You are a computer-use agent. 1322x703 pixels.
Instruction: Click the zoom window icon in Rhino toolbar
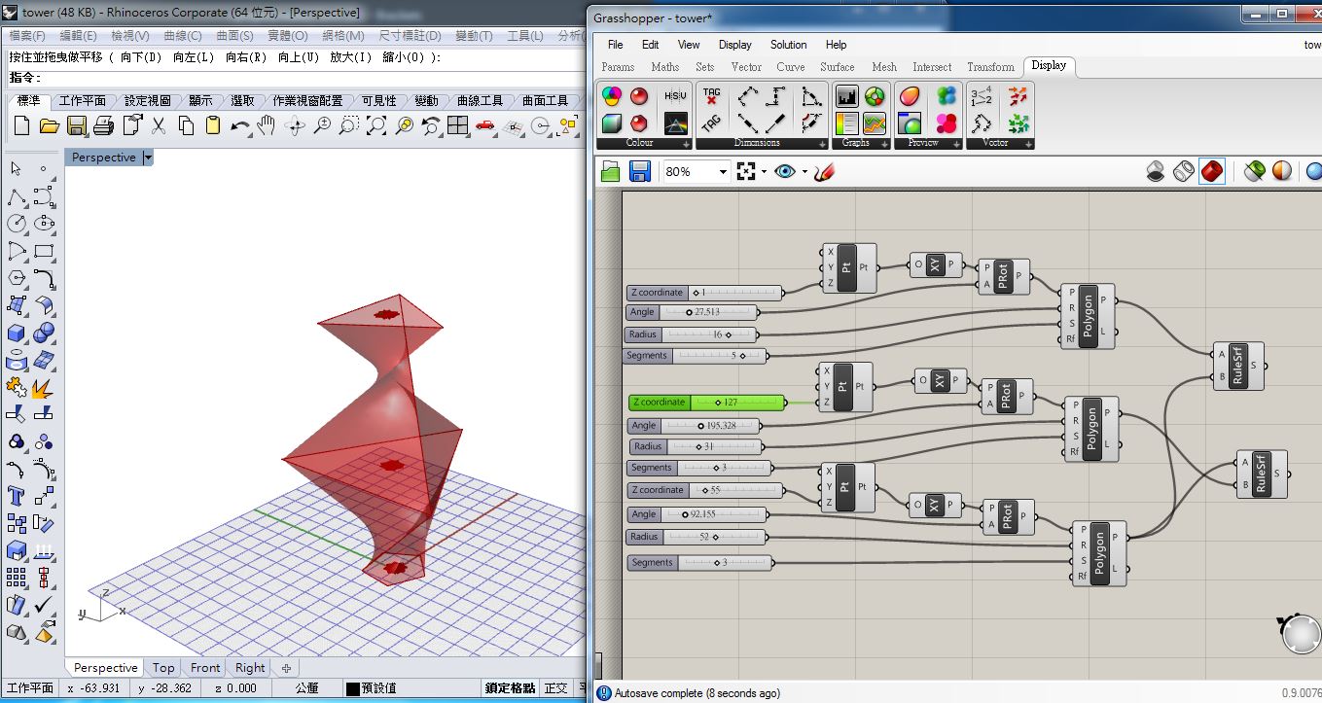click(348, 124)
